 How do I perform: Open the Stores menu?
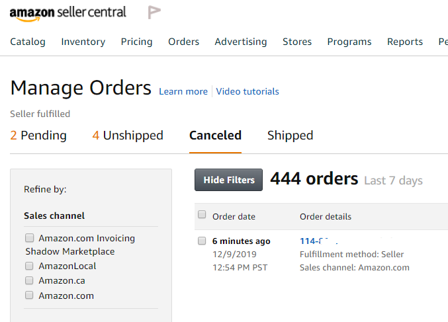pyautogui.click(x=297, y=42)
